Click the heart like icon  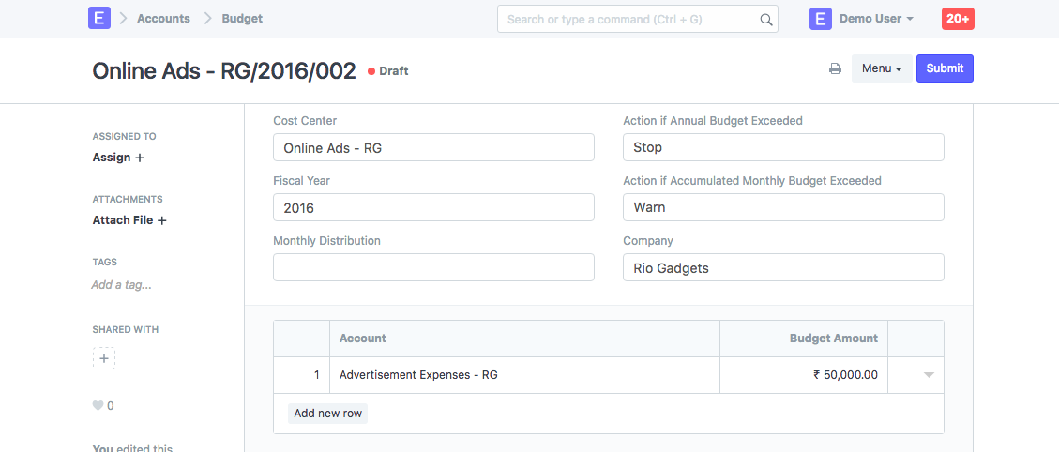point(98,406)
